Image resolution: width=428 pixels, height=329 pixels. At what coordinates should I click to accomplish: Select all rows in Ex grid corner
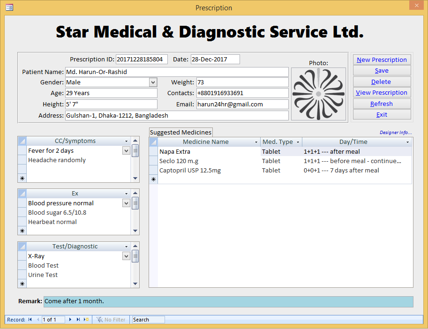(x=22, y=194)
